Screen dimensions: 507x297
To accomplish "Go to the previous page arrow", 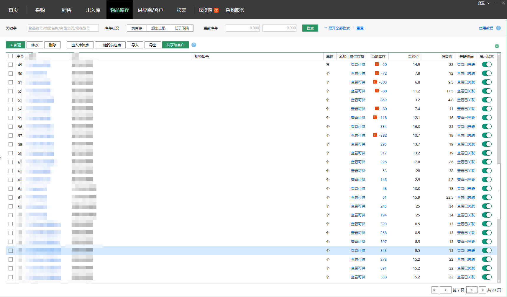I will (x=446, y=290).
